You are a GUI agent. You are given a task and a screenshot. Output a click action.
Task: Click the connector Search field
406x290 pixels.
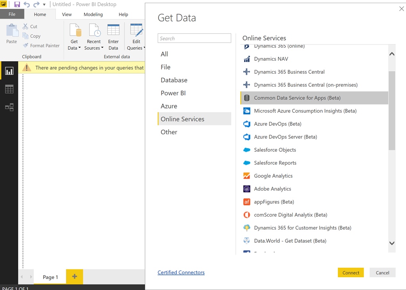pos(194,38)
